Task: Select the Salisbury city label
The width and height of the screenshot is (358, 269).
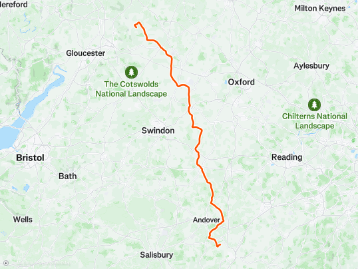Action: click(x=156, y=255)
